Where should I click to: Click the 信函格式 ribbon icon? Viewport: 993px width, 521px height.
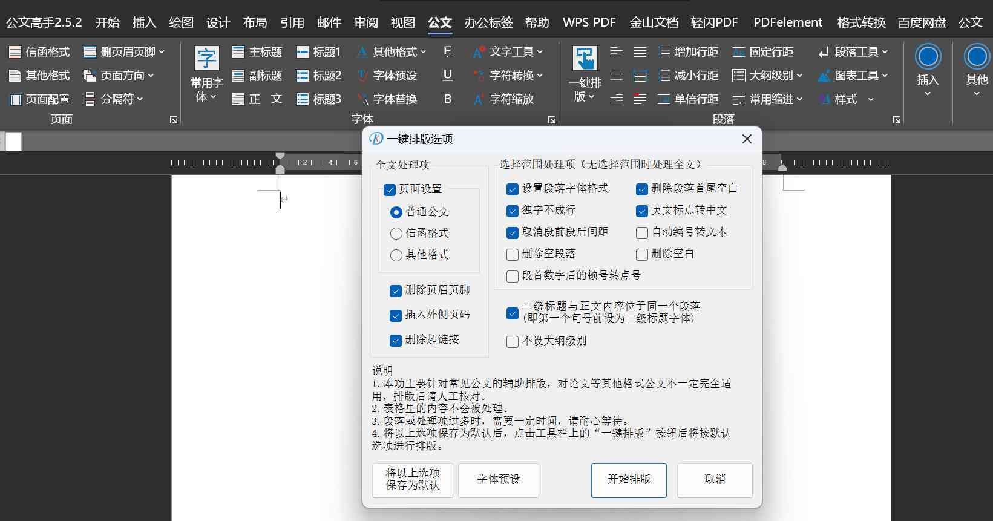pos(15,52)
